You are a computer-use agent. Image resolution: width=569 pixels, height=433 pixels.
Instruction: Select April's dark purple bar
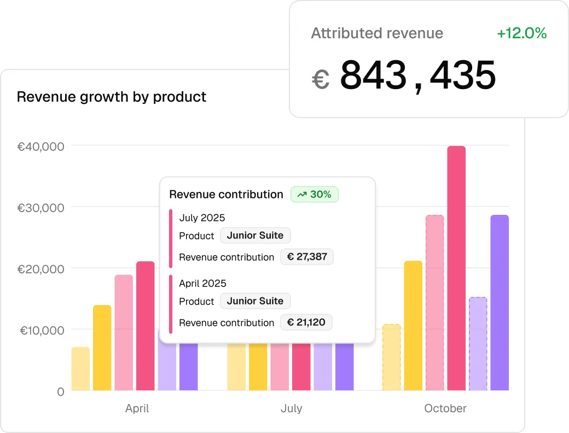pyautogui.click(x=189, y=366)
